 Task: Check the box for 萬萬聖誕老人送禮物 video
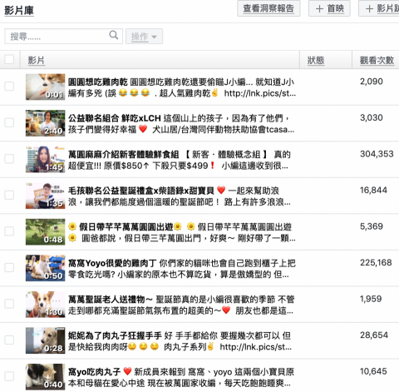9,304
